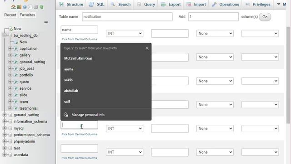The width and height of the screenshot is (291, 164).
Task: Open the performance_schema database
Action: click(x=31, y=135)
